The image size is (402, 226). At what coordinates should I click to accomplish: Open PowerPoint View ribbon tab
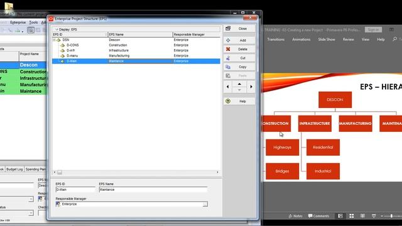tap(366, 40)
